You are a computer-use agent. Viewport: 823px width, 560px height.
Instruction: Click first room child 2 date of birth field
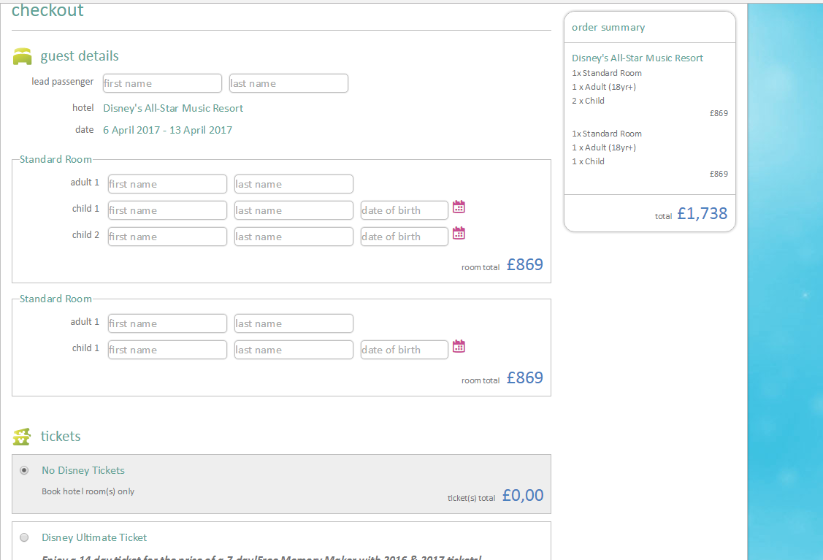[x=404, y=237]
